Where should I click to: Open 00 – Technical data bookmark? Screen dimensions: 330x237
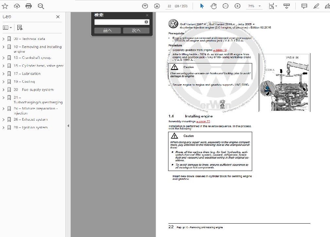click(29, 39)
